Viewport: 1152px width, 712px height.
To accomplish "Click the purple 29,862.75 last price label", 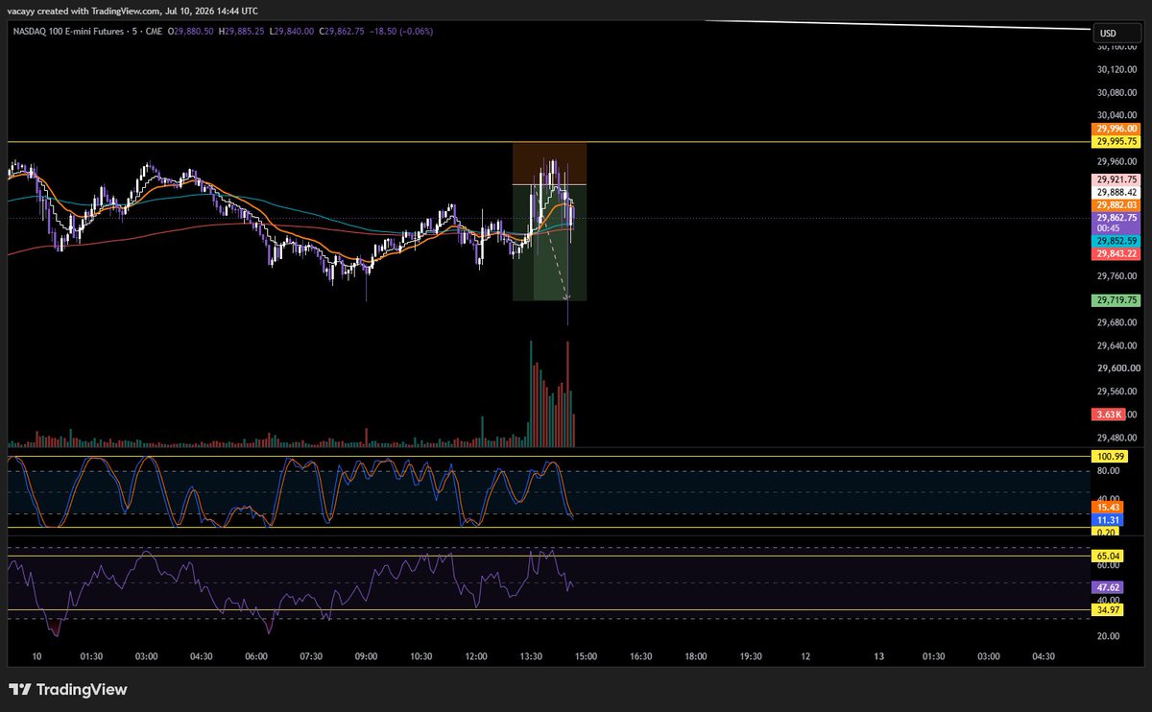I will click(x=1115, y=218).
